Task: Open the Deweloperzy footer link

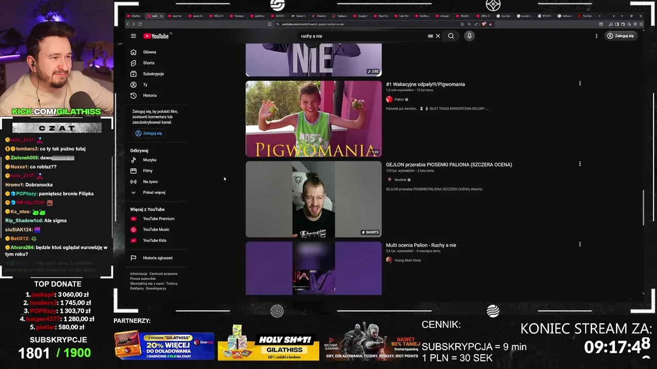Action: click(156, 289)
